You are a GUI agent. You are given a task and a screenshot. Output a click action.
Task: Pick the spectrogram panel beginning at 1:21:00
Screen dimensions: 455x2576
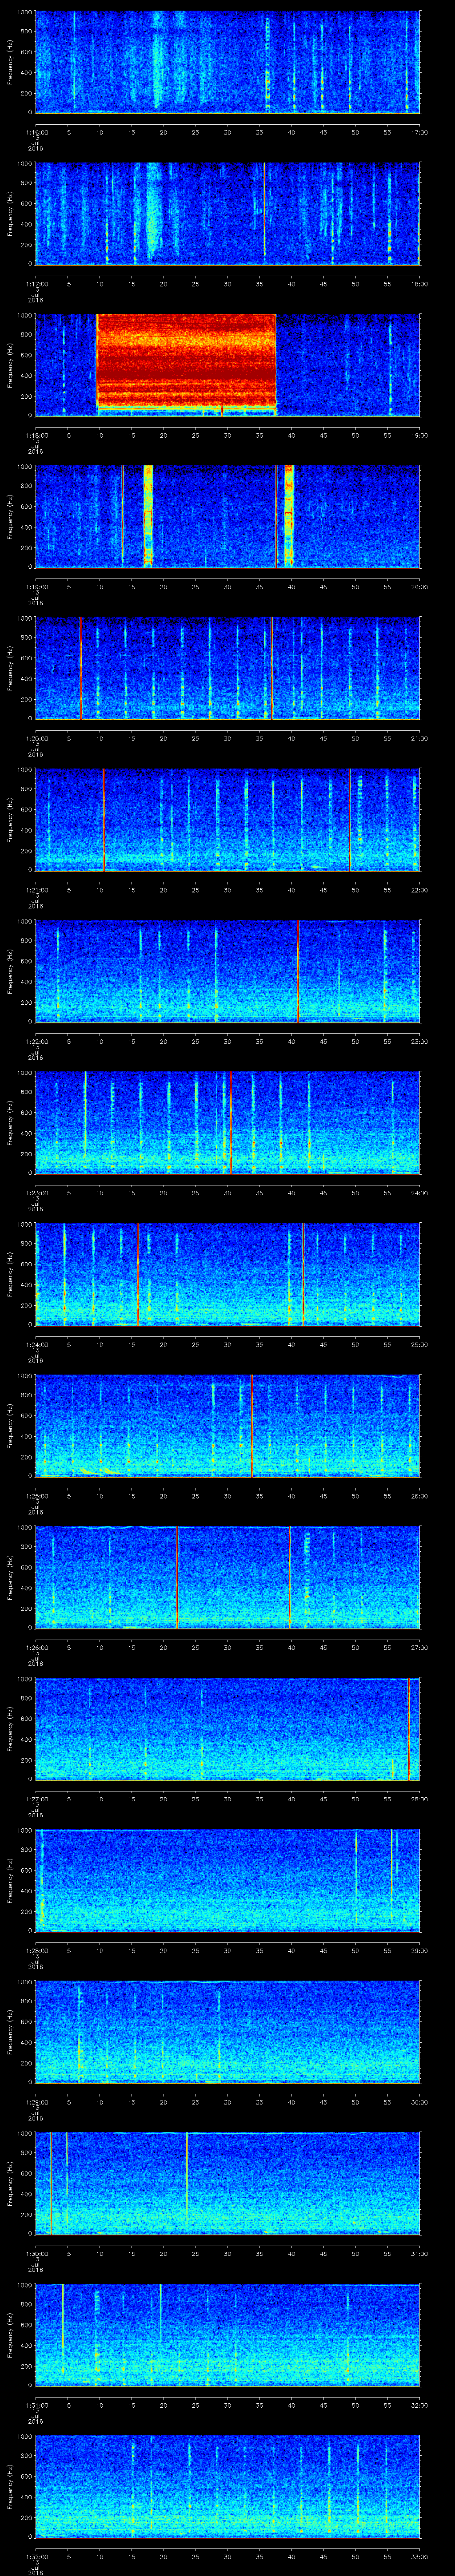coord(228,819)
